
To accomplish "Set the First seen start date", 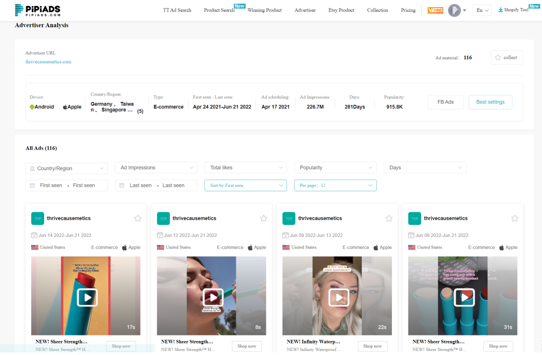I will tap(51, 185).
